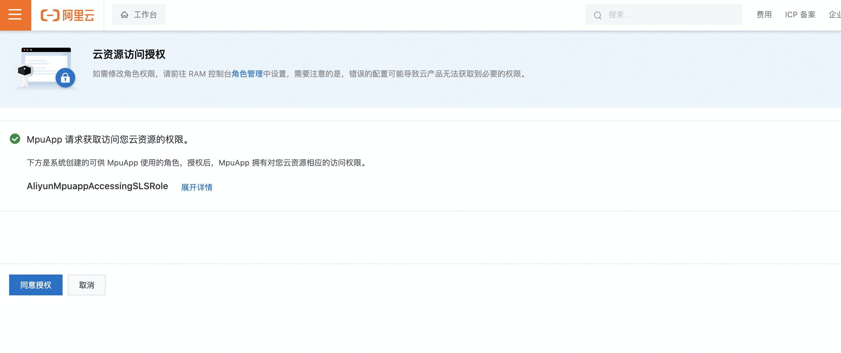Select the AliyunMpuappAccessingSLSRole role name
This screenshot has height=353, width=841.
(x=97, y=186)
